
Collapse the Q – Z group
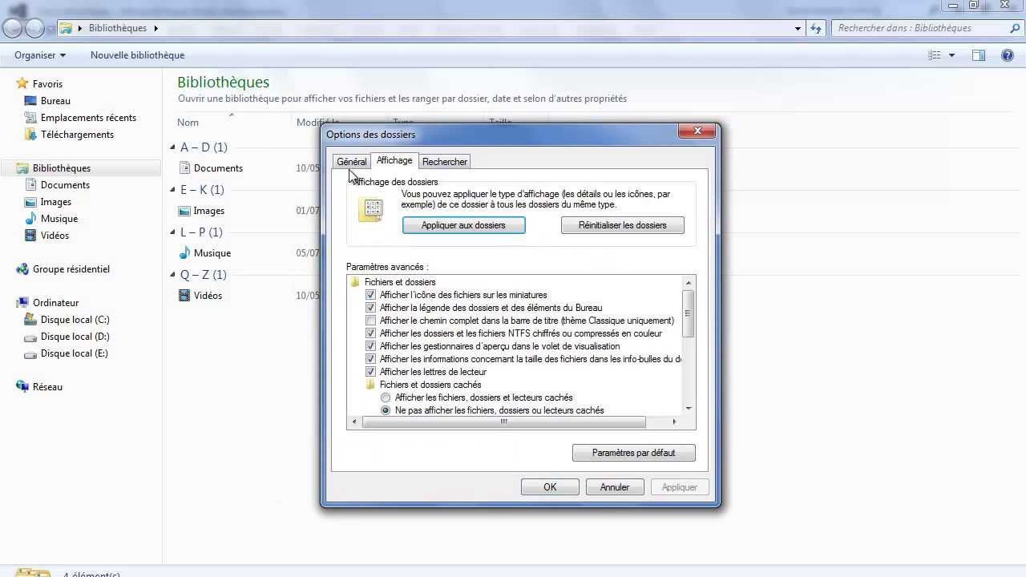tap(172, 275)
